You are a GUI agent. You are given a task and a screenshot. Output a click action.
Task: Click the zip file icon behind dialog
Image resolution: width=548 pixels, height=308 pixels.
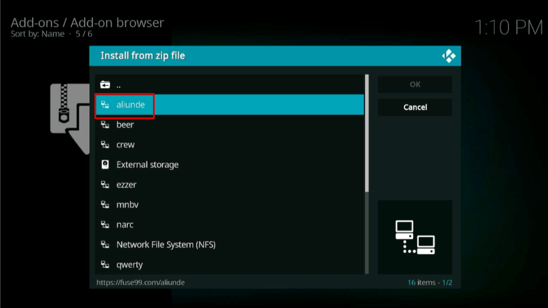pos(70,119)
